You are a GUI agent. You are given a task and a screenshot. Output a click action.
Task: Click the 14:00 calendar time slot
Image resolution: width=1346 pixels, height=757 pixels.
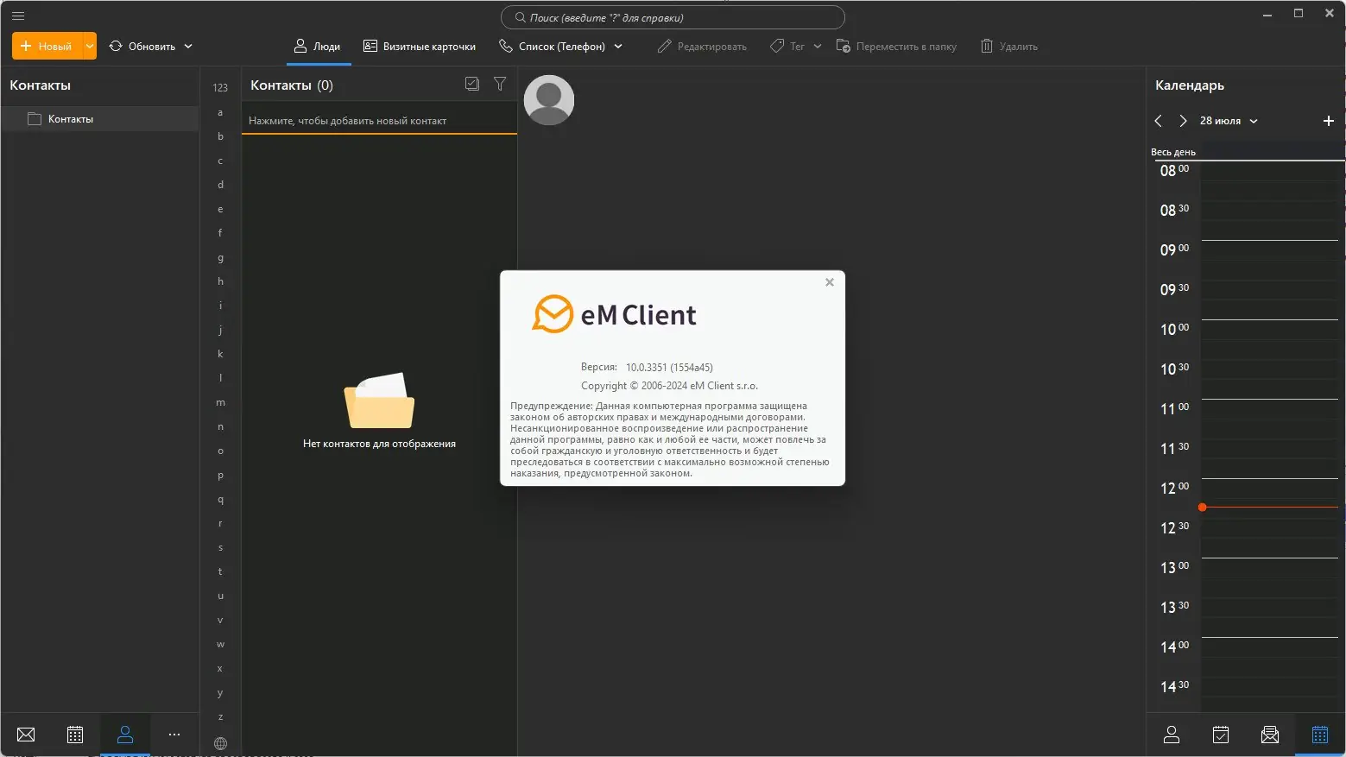(x=1269, y=657)
